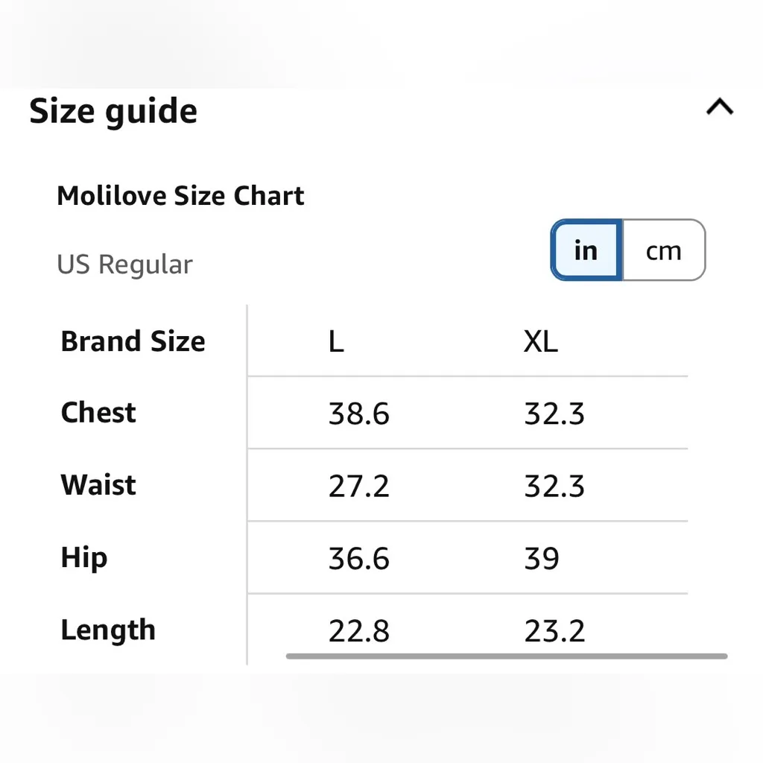763x763 pixels.
Task: Click the Chest row label
Action: click(x=98, y=413)
